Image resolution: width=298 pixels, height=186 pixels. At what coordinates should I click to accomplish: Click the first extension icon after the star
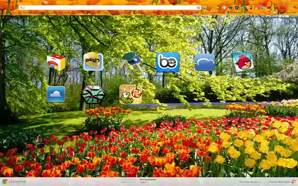205,8
